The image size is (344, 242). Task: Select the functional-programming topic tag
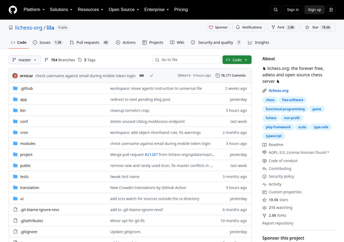pos(285,109)
